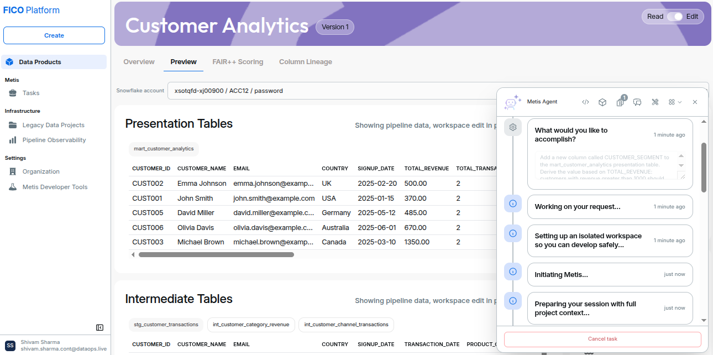Click the info icon beside Working on your request
This screenshot has width=713, height=355.
(513, 203)
